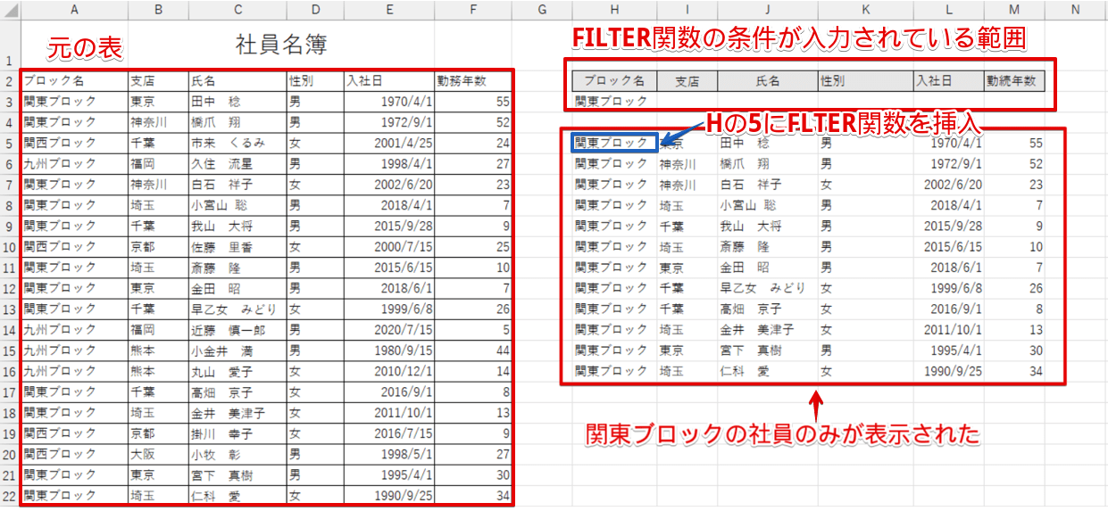Click the 性別 header in column K
The image size is (1108, 511).
(863, 80)
